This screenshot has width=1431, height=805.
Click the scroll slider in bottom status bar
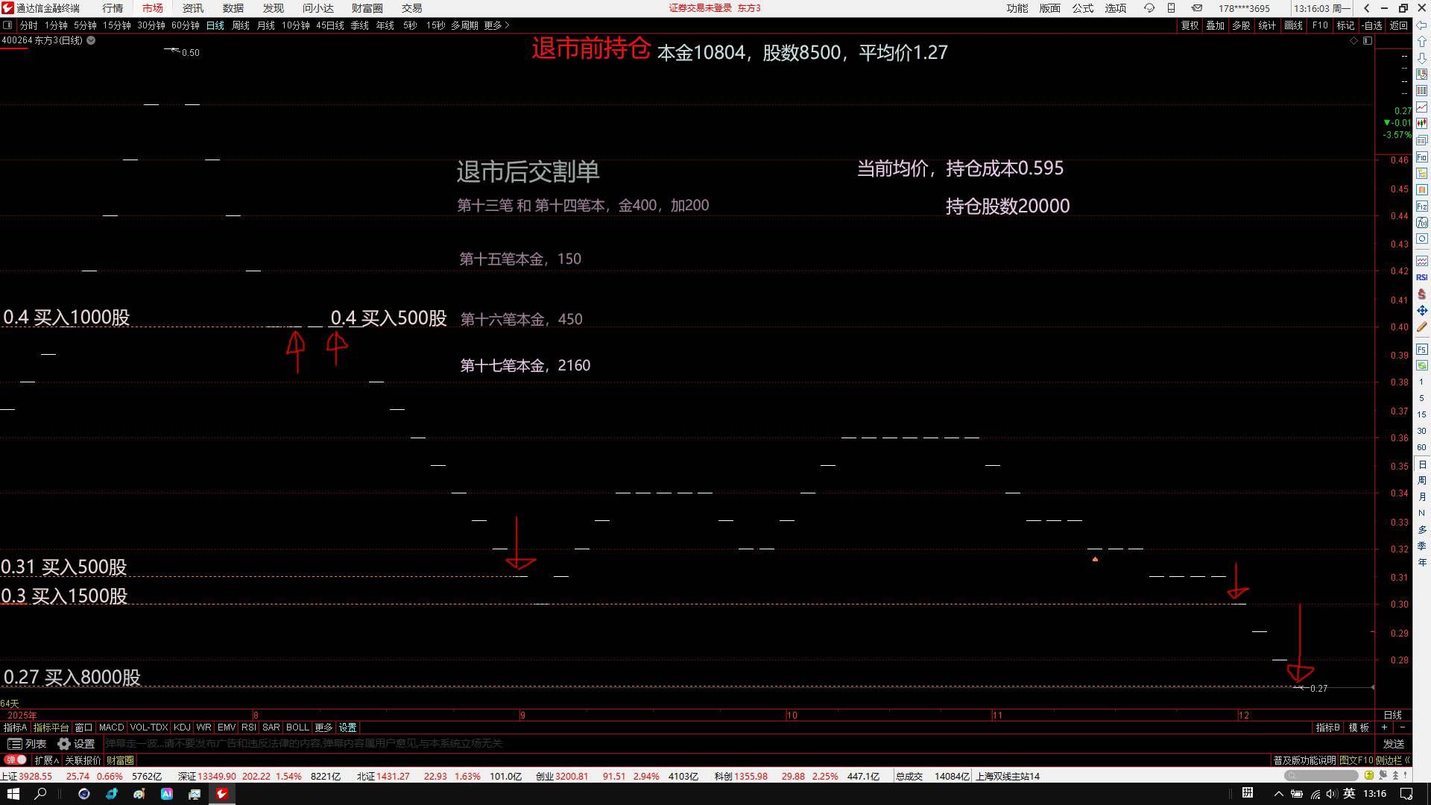1321,776
